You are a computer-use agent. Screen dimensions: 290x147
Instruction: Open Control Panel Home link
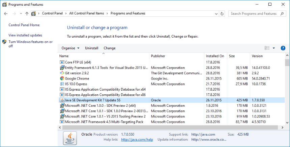[24, 25]
